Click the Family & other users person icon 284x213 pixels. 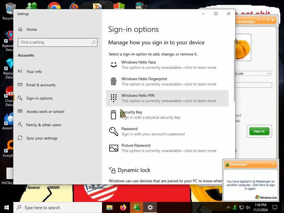click(x=20, y=125)
